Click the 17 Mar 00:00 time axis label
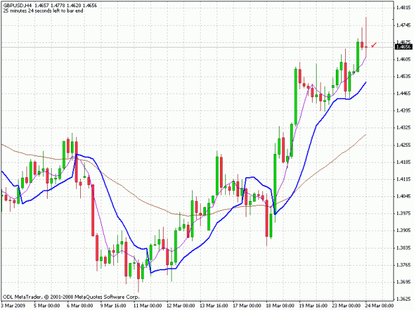This screenshot has height=310, width=414. pos(247,305)
